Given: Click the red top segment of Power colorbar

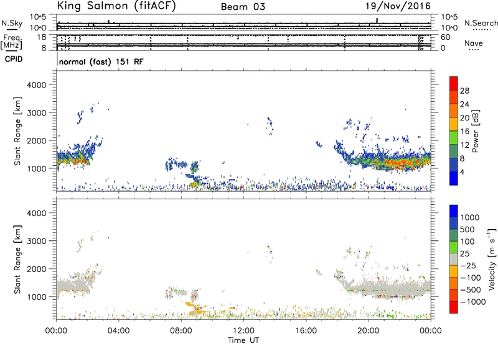Looking at the screenshot, I should (454, 84).
